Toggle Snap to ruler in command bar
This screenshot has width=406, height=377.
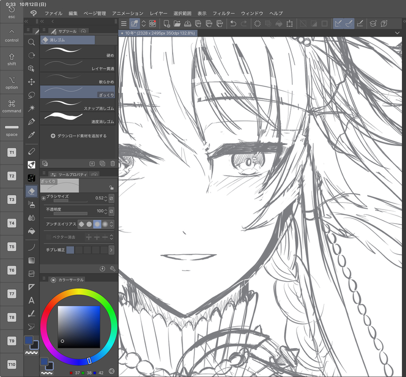pyautogui.click(x=338, y=24)
